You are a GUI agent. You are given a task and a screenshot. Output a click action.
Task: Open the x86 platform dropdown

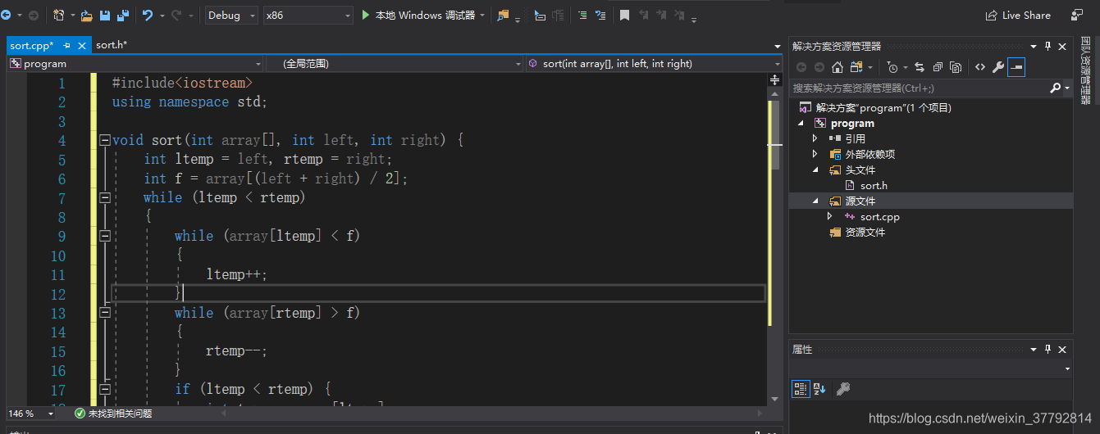pos(307,16)
